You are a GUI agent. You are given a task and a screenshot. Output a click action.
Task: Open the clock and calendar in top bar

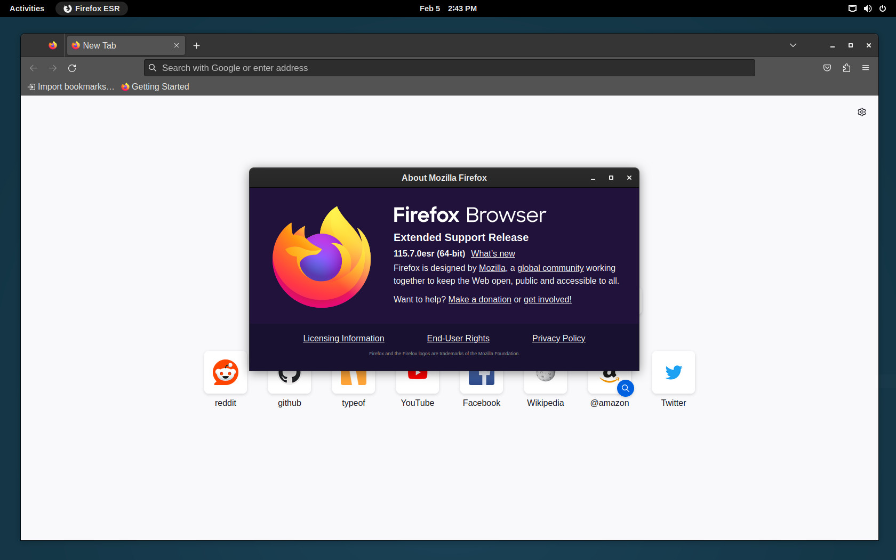point(448,9)
